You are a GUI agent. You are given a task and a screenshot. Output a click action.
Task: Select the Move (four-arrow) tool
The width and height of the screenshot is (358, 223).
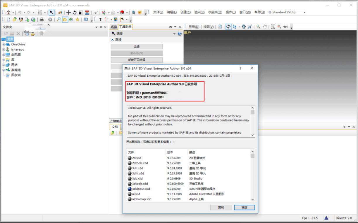point(68,13)
